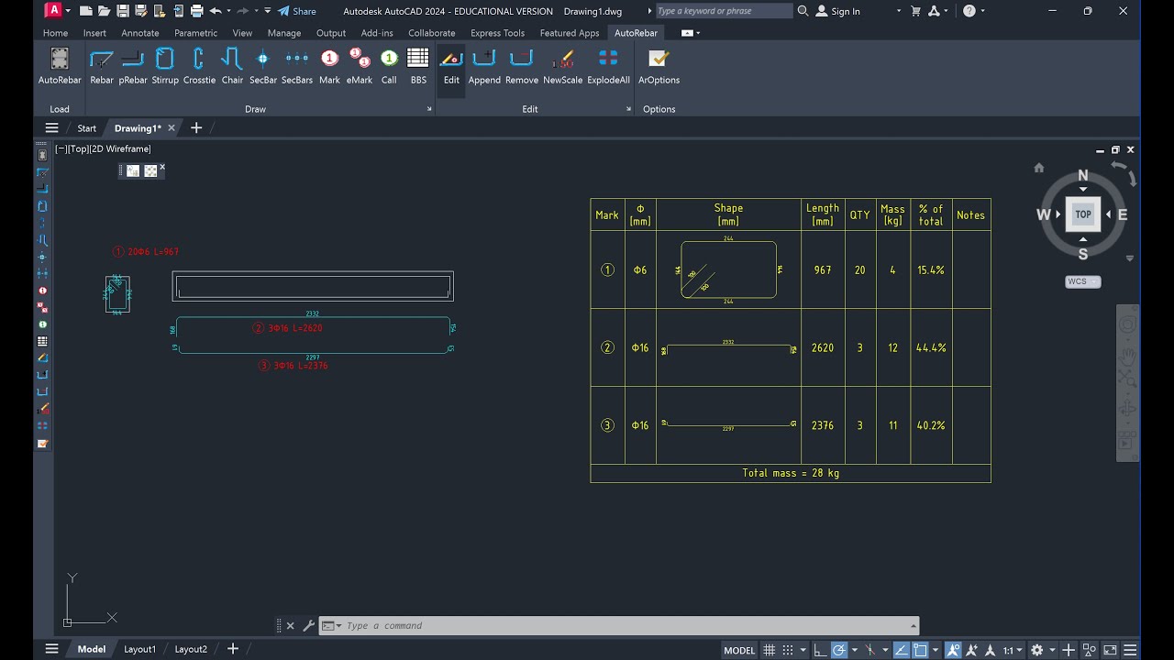Expand the Edit panel launcher arrow

[629, 109]
